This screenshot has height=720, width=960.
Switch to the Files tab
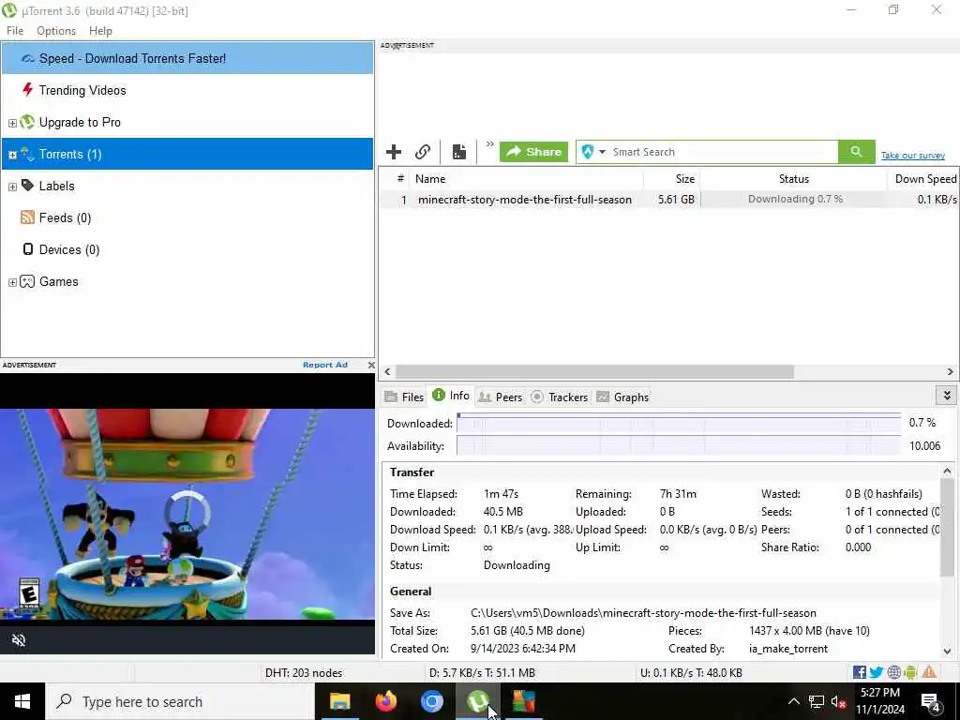[x=404, y=397]
